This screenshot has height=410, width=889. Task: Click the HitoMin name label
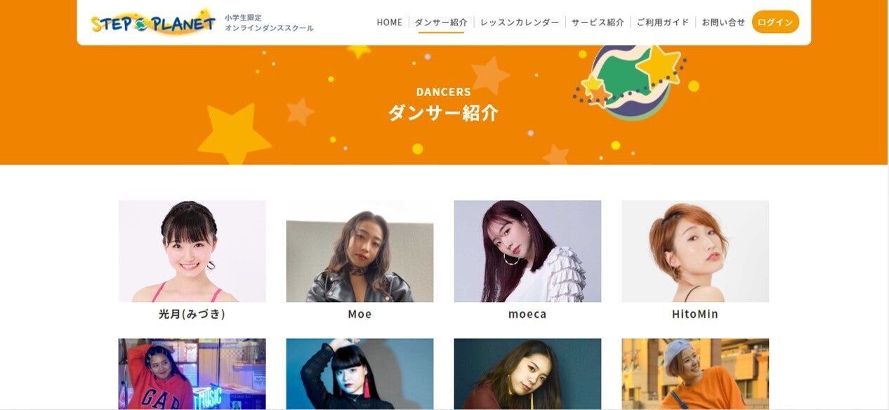(695, 314)
